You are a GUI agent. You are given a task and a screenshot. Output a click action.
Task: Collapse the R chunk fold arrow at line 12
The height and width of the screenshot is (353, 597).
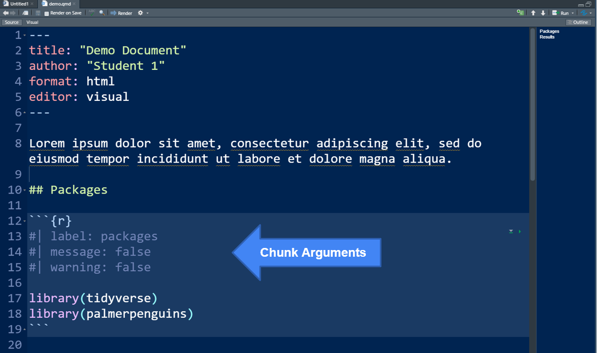point(25,222)
